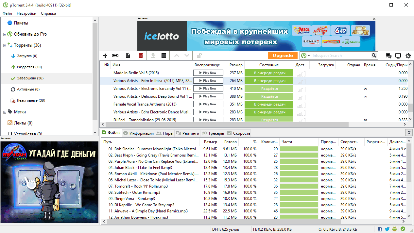The width and height of the screenshot is (414, 233).
Task: Switch to the Скорость tab
Action: (238, 133)
